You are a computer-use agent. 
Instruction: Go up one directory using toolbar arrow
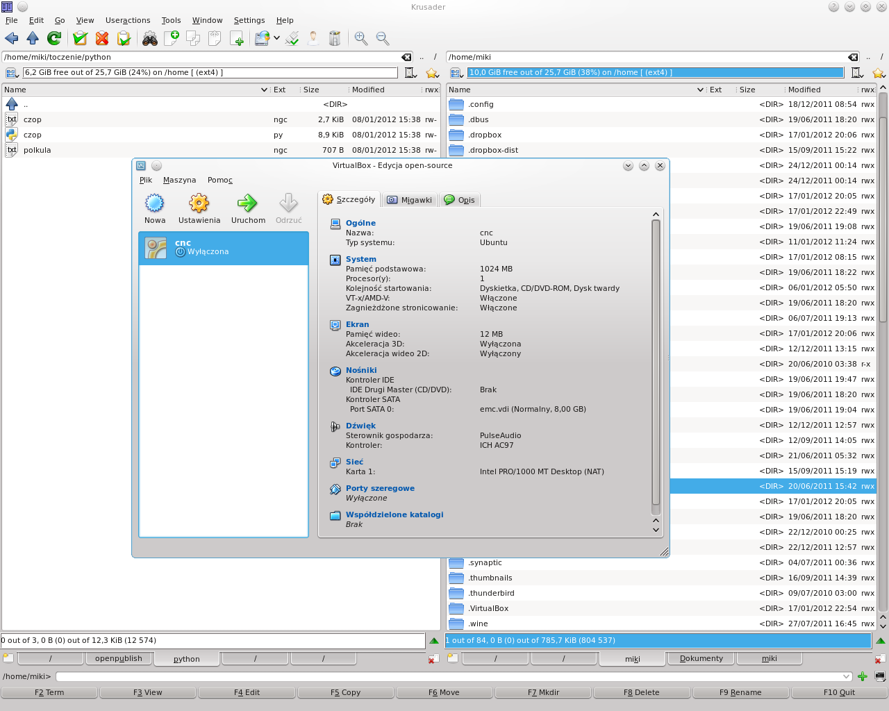(x=33, y=38)
